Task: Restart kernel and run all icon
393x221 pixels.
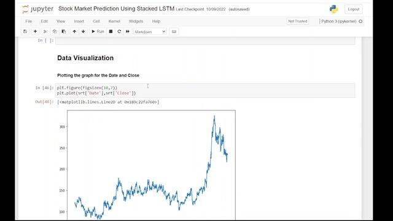Action: pos(128,31)
